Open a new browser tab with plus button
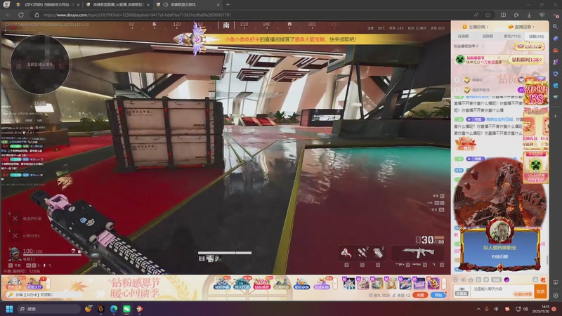562x316 pixels. (228, 5)
